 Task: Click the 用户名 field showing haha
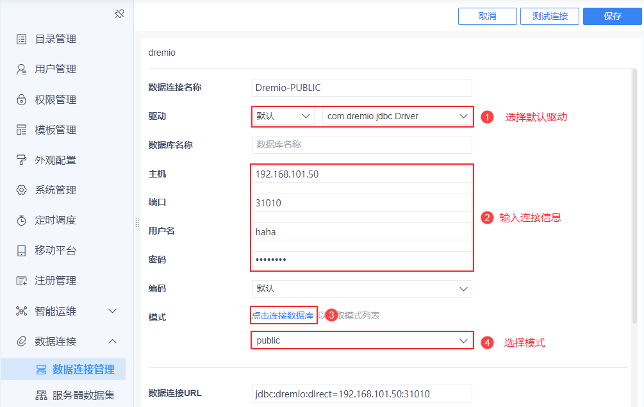click(362, 231)
